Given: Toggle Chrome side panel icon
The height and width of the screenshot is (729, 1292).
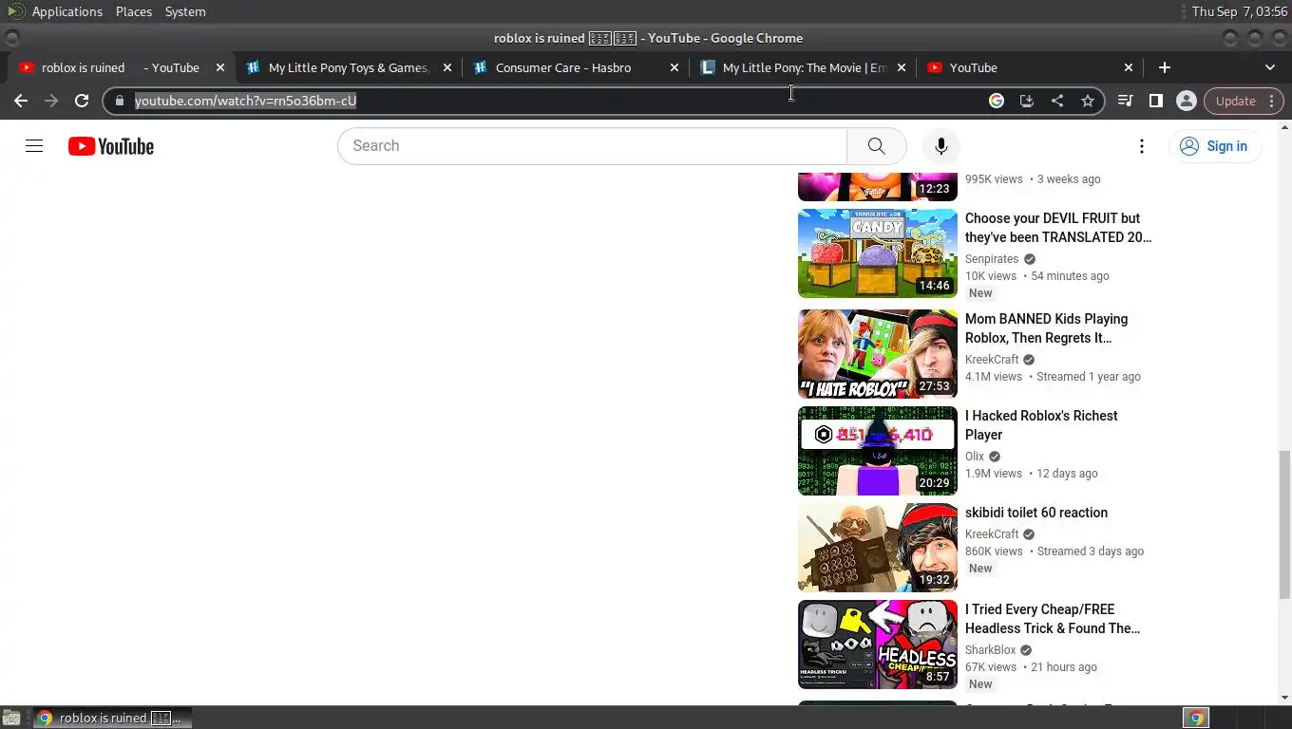Looking at the screenshot, I should pos(1156,101).
